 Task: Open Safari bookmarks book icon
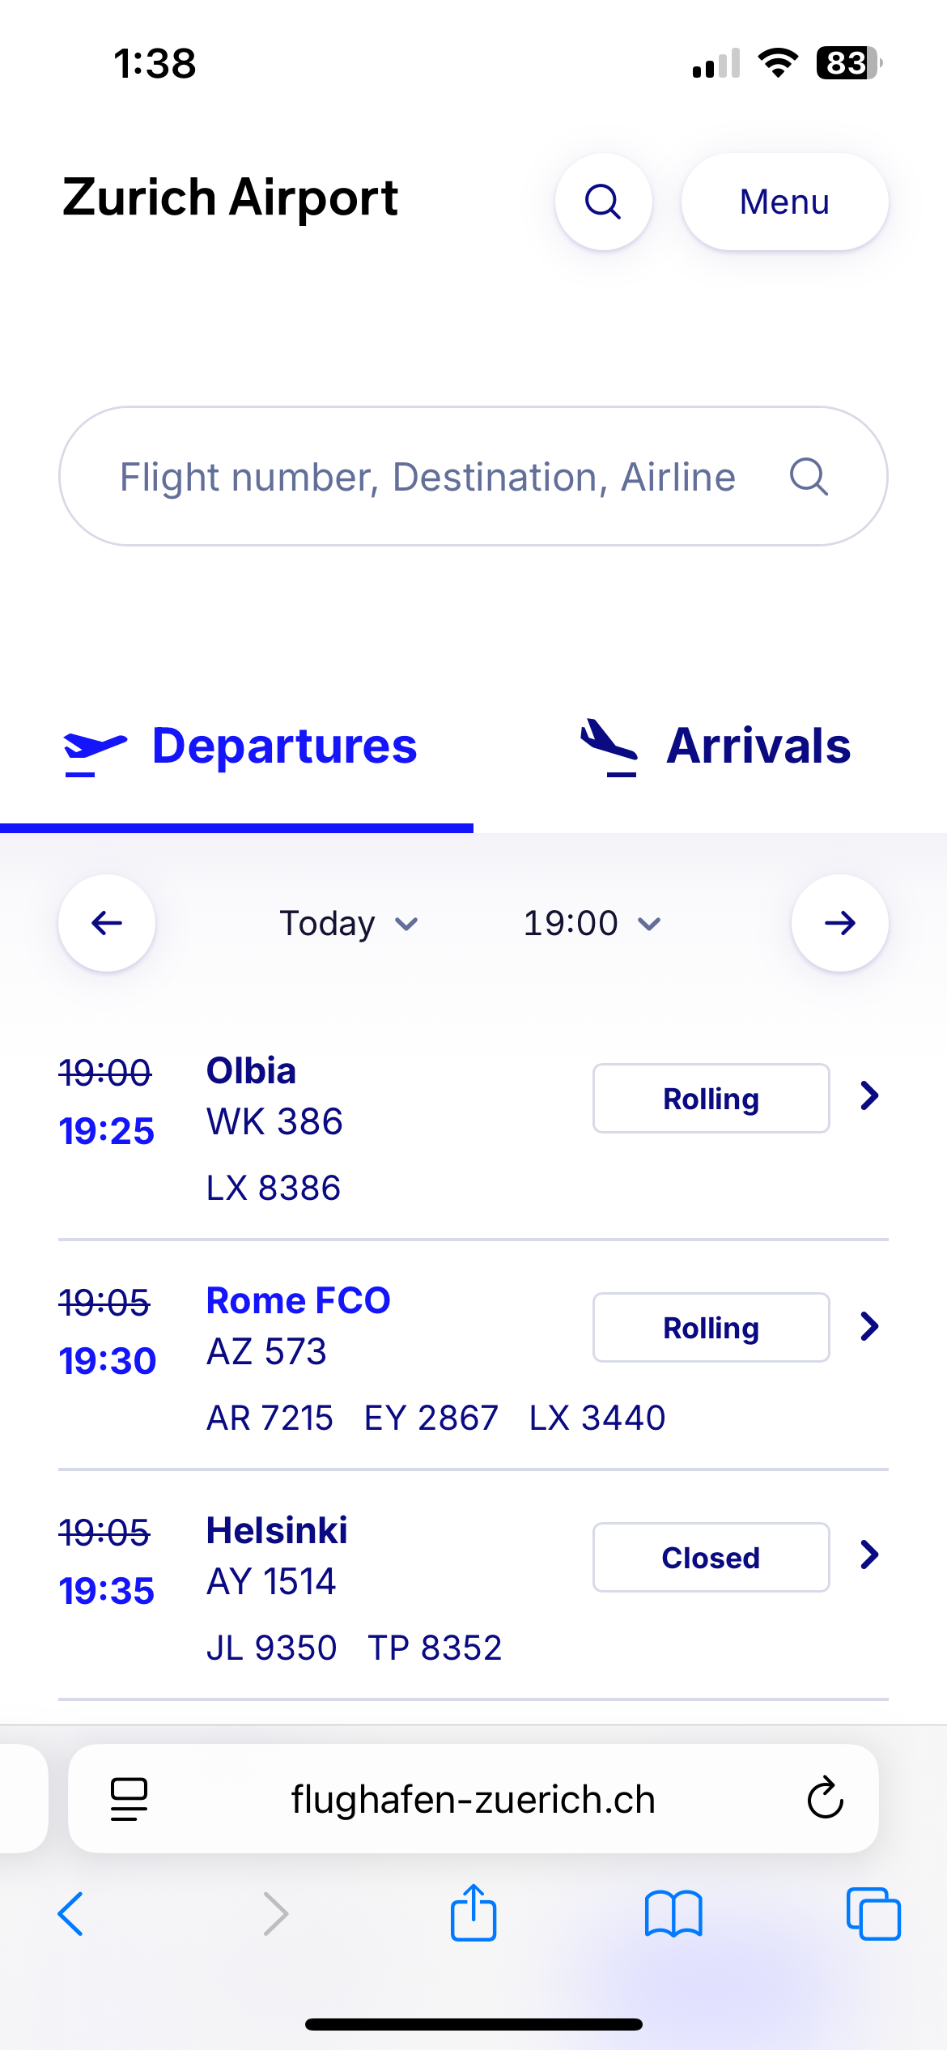pos(673,1914)
